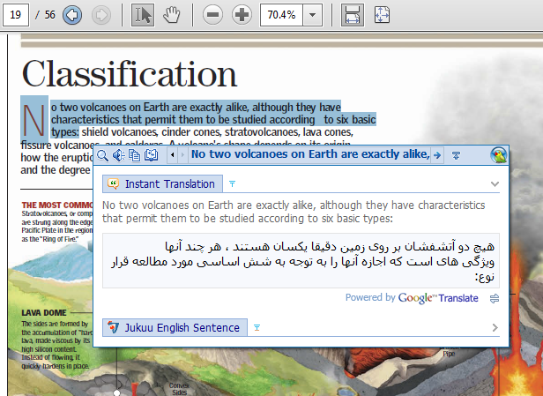Copy the selected text from popup toolbar
Screen dimensions: 543x396
coord(135,155)
